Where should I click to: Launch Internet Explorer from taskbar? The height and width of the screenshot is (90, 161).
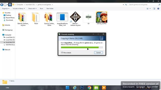coord(75,88)
